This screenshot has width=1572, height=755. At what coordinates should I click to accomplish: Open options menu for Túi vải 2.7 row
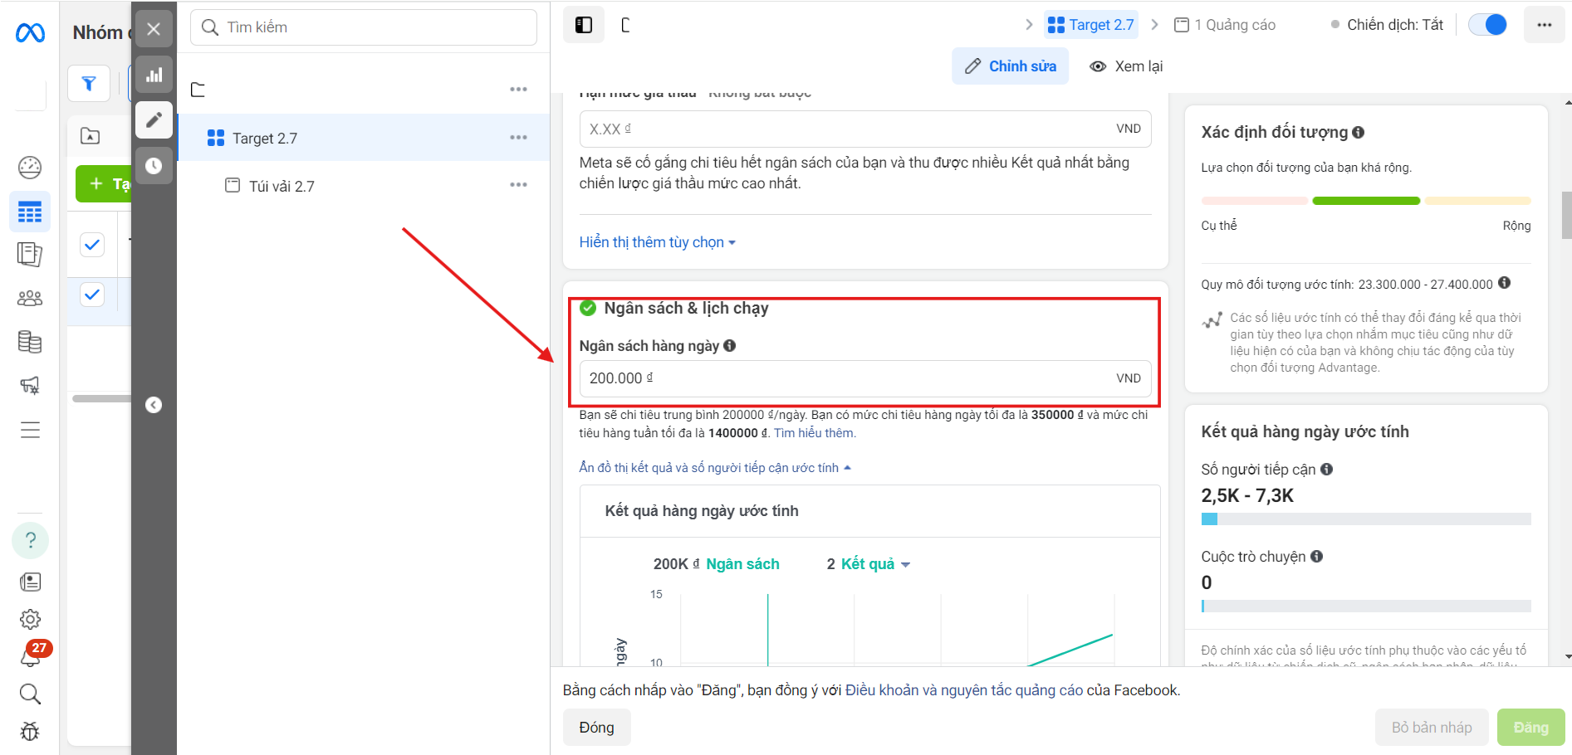[518, 184]
